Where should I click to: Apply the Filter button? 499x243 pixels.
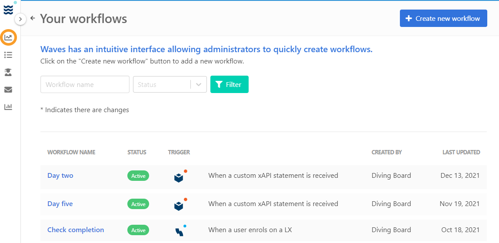point(230,84)
